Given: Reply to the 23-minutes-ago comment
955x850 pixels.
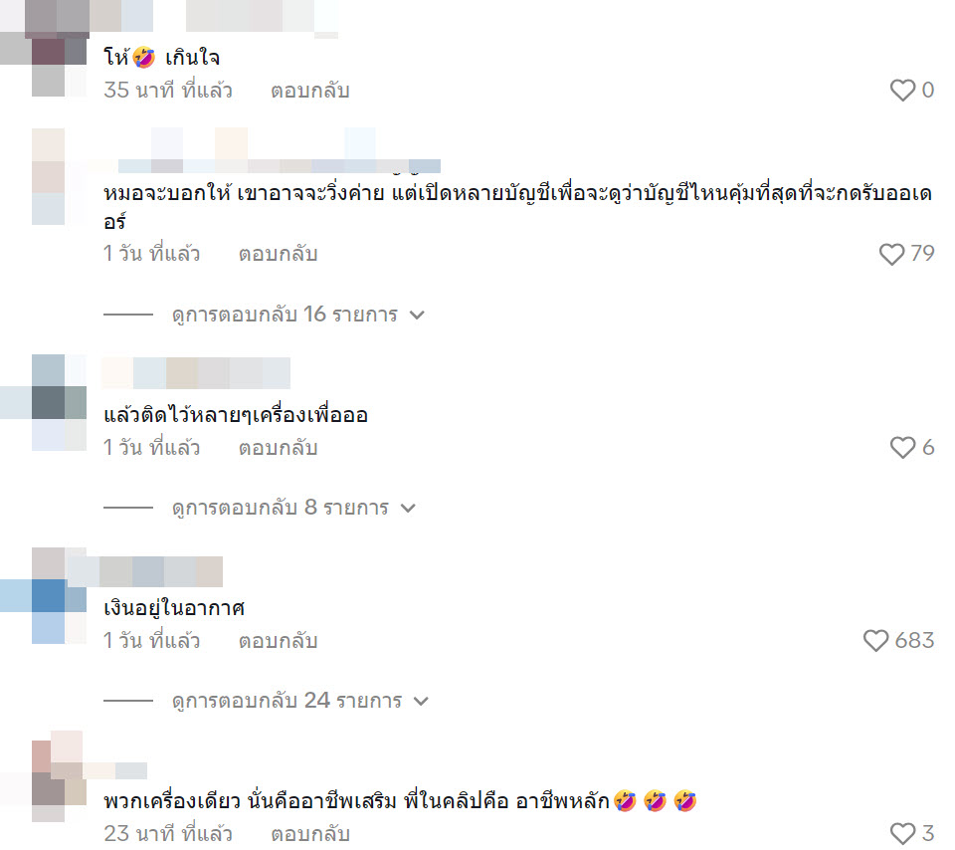Looking at the screenshot, I should click(310, 833).
